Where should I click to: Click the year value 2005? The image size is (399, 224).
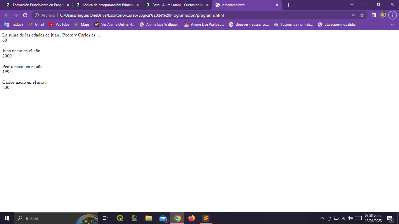pos(7,87)
